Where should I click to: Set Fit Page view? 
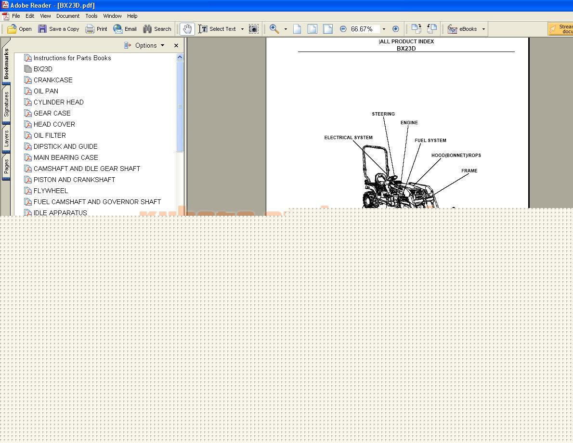pyautogui.click(x=313, y=29)
